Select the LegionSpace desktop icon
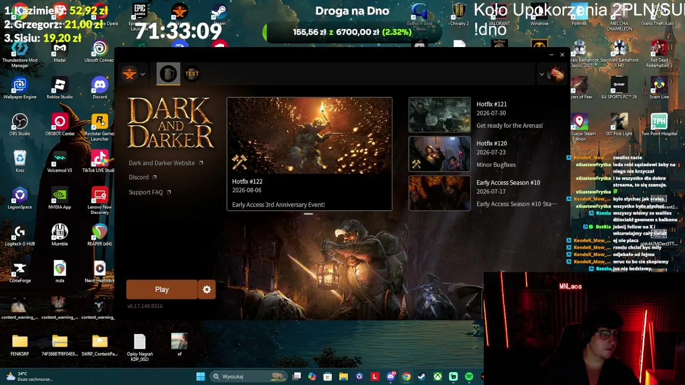Screen dimensions: 685x385 20,198
